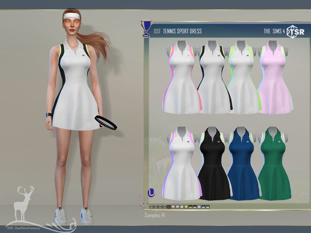Select the navy blue dress

(x=243, y=164)
